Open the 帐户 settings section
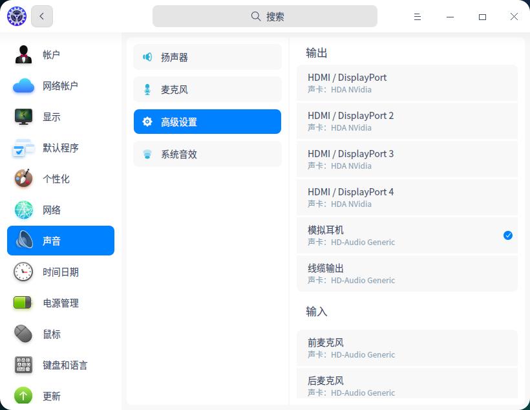The image size is (530, 410). click(52, 55)
